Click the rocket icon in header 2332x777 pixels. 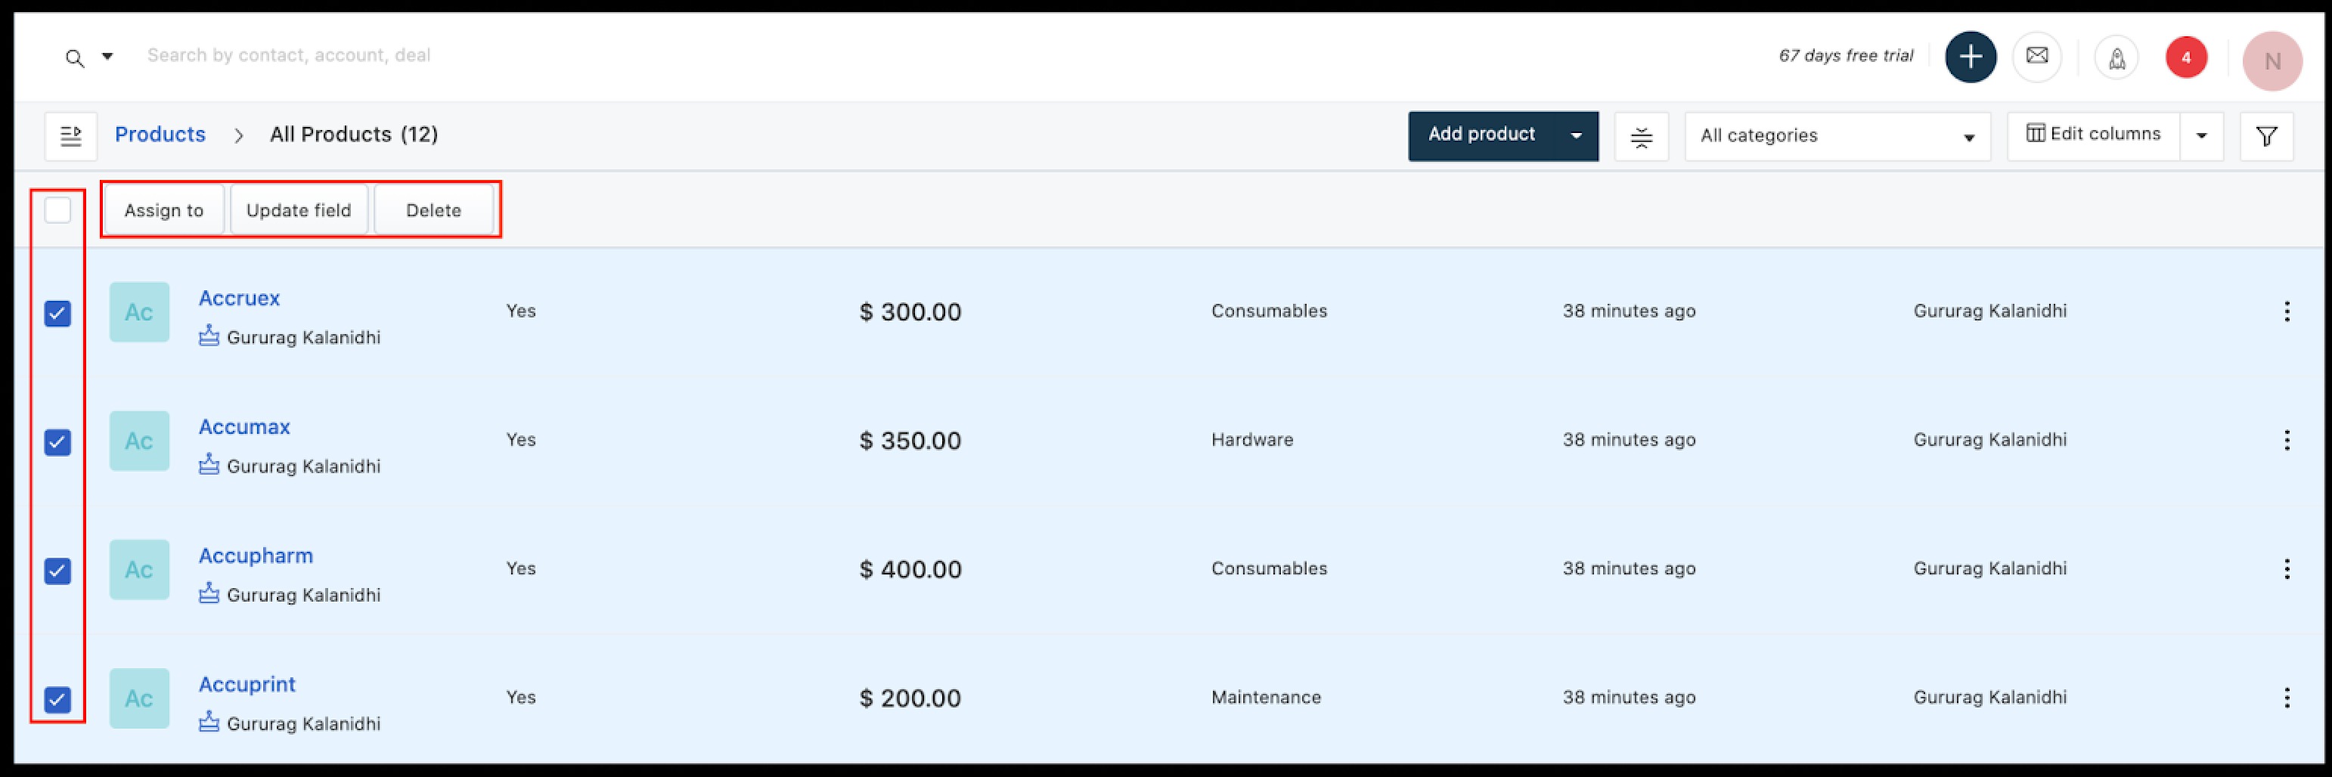2116,59
